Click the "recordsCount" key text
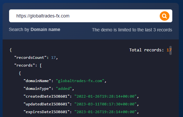The height and width of the screenshot is (117, 183). click(30, 58)
